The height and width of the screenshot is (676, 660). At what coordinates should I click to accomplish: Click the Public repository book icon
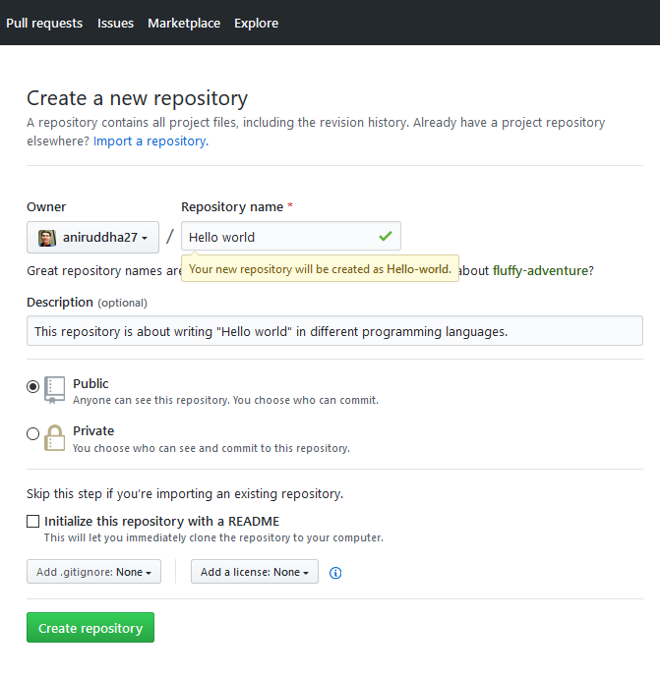click(x=55, y=389)
